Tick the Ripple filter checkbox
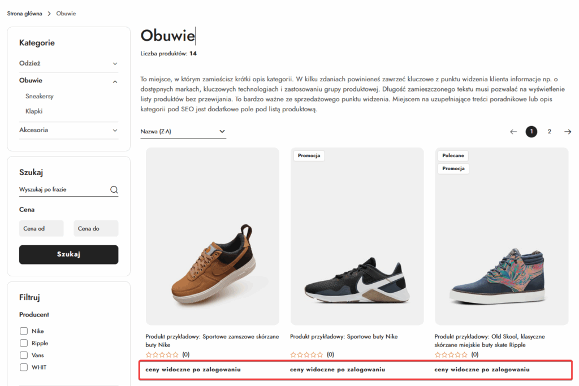Viewport: 579px width, 386px height. [24, 343]
